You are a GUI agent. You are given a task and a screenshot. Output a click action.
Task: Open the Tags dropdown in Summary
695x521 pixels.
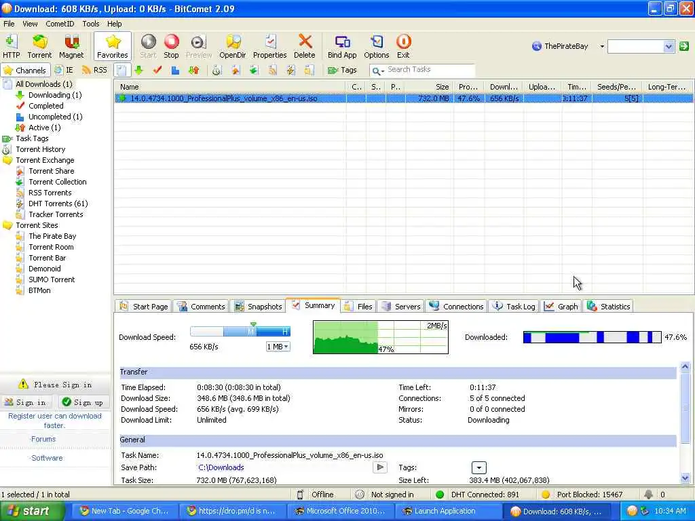point(478,467)
